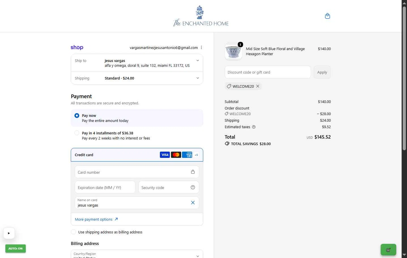Click the Estimated taxes amount $9.52

click(326, 127)
